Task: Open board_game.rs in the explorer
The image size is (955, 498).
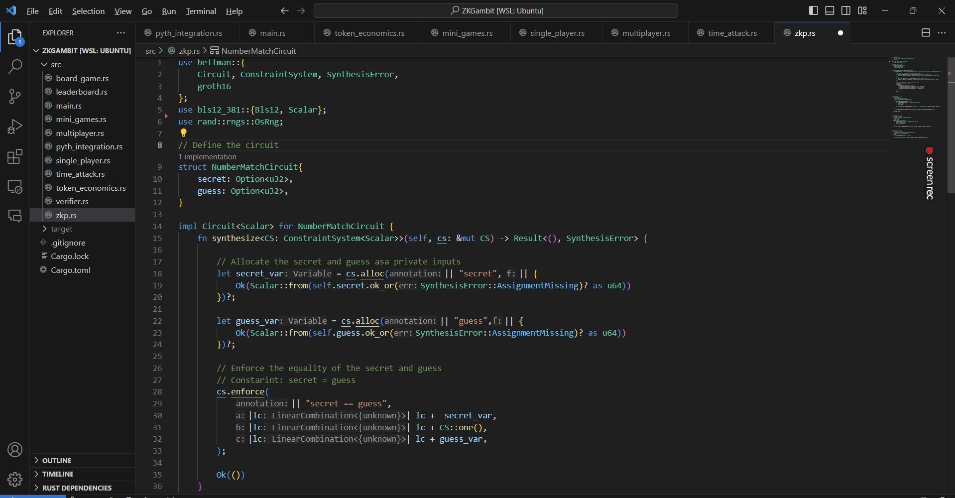Action: [x=82, y=78]
